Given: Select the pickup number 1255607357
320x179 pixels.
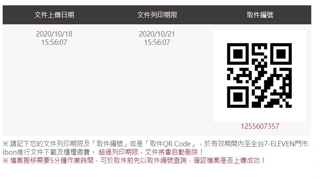Looking at the screenshot, I should 260,126.
